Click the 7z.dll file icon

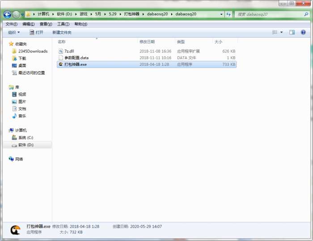[x=61, y=51]
